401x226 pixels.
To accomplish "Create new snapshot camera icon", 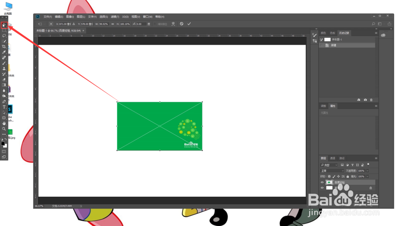I will 365,100.
